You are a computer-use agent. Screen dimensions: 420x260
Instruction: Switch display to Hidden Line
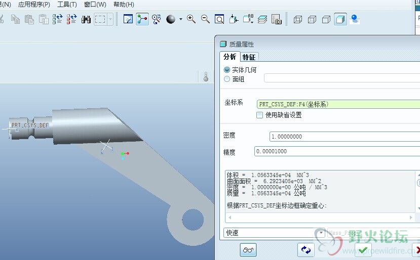pos(312,20)
